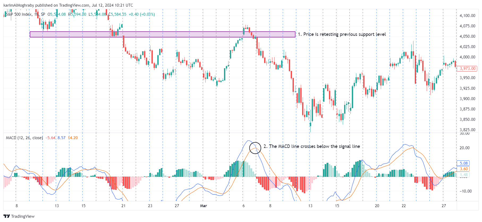Click the 4,100.00 price axis label
The height and width of the screenshot is (222, 482).
coord(467,16)
